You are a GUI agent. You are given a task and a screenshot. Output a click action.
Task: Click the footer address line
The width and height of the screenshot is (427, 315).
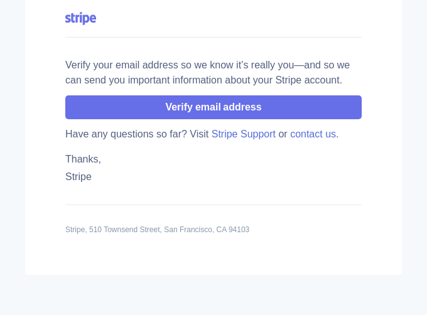click(x=157, y=230)
